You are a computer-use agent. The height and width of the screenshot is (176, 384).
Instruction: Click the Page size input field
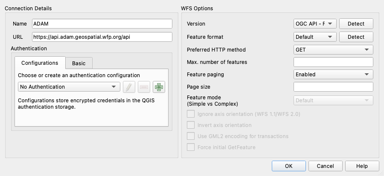tap(333, 87)
